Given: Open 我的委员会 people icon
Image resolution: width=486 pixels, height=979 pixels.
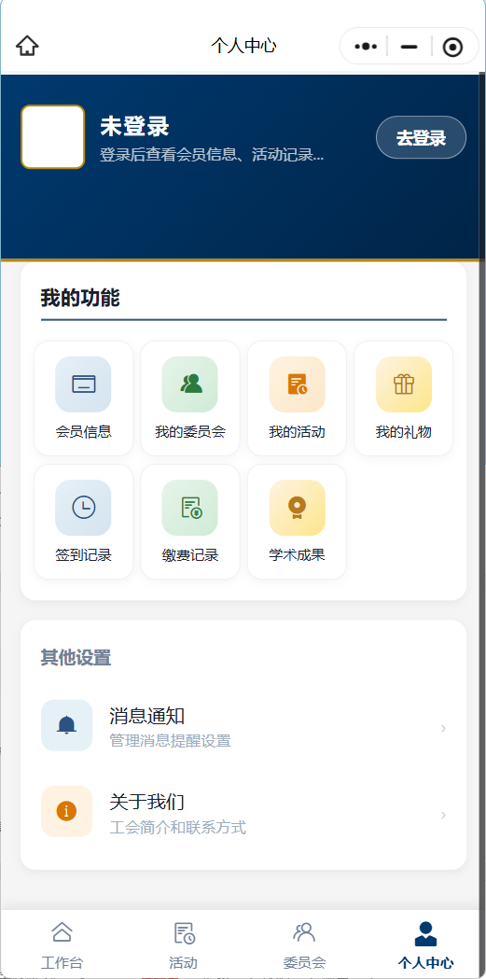Looking at the screenshot, I should pyautogui.click(x=189, y=384).
